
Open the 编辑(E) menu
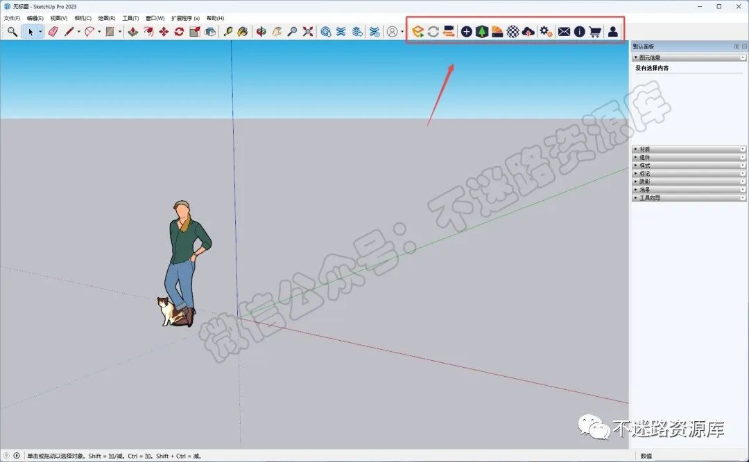pyautogui.click(x=35, y=18)
